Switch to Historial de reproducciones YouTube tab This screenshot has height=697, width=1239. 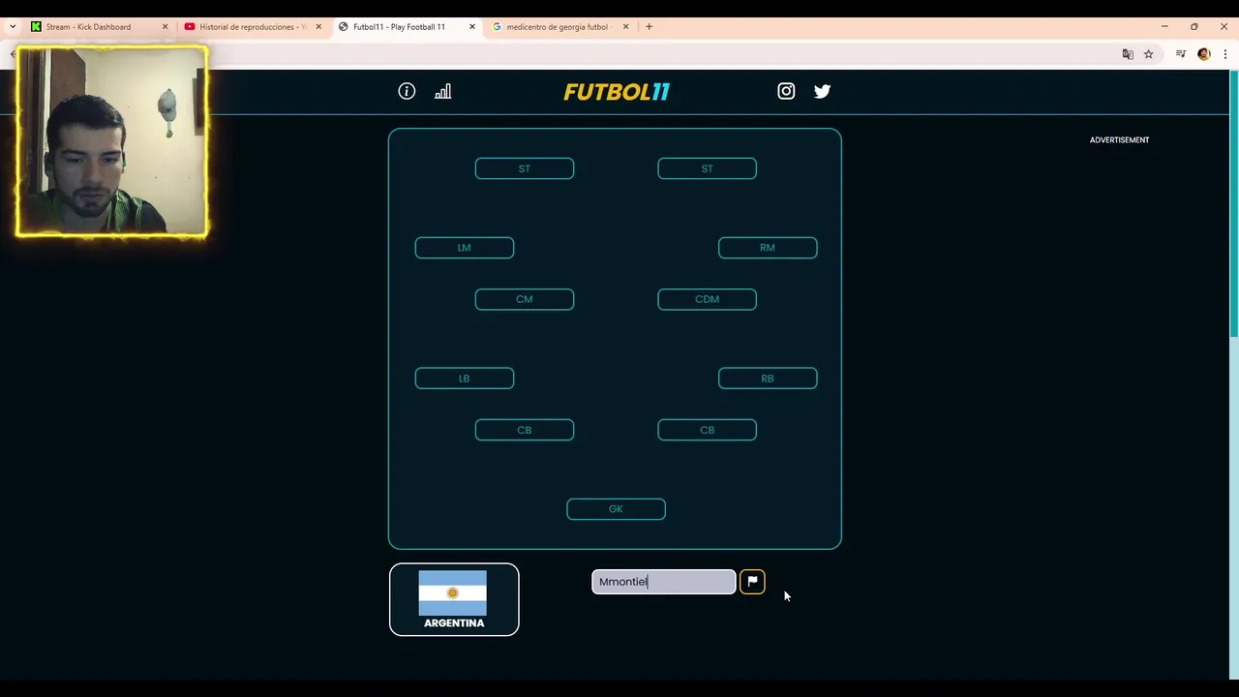[x=252, y=27]
